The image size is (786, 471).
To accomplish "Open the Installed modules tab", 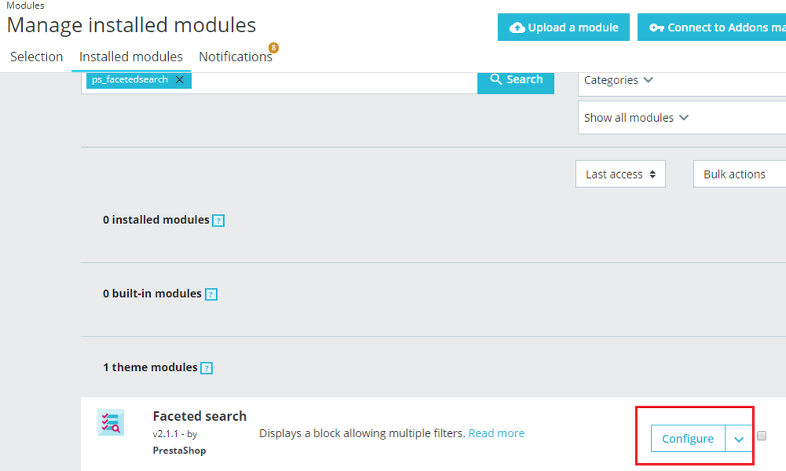I will click(x=130, y=57).
